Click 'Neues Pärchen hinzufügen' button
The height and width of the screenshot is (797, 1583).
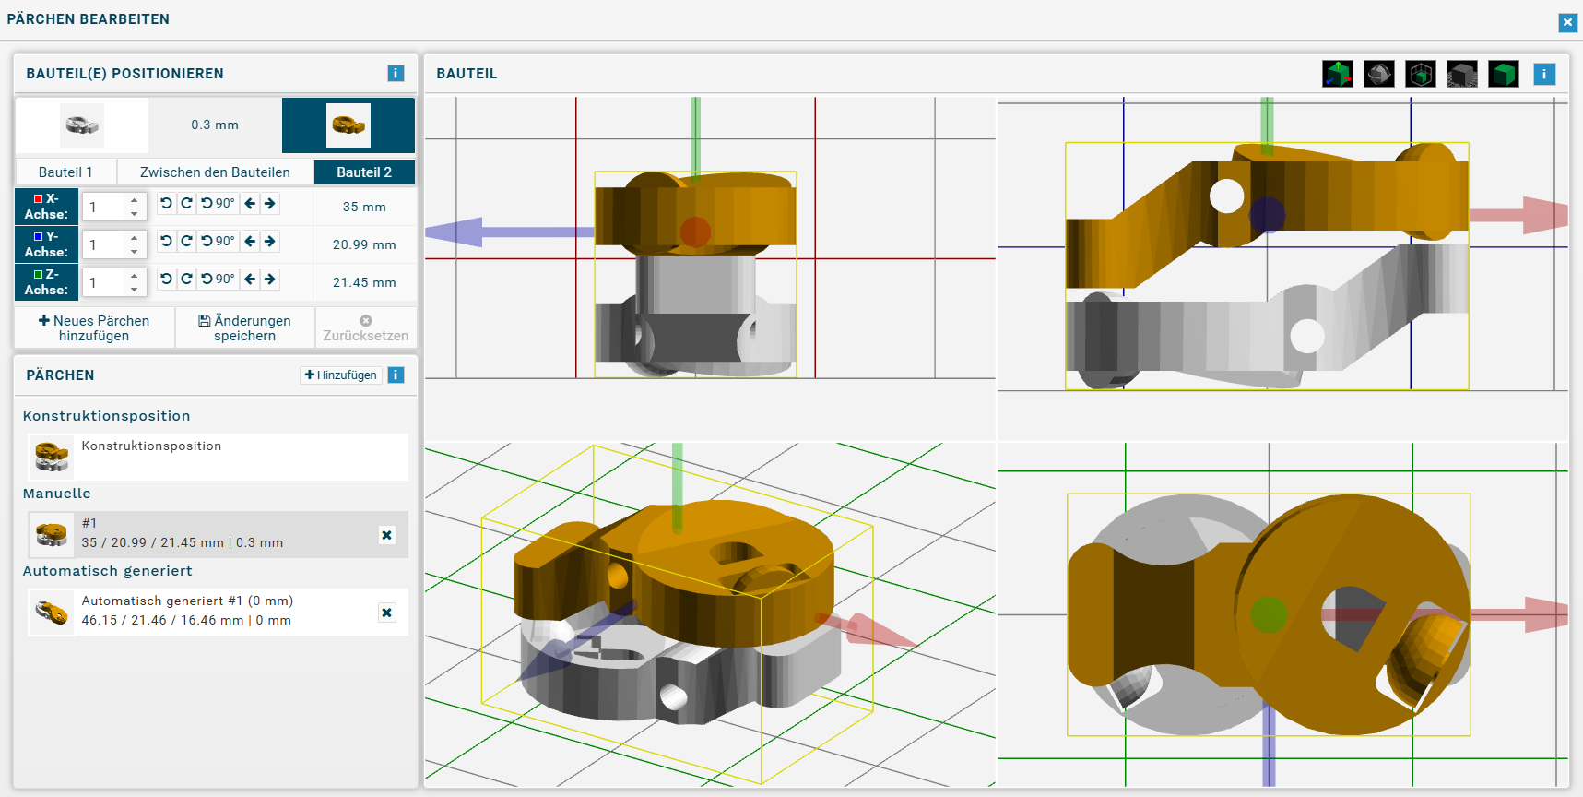point(94,327)
